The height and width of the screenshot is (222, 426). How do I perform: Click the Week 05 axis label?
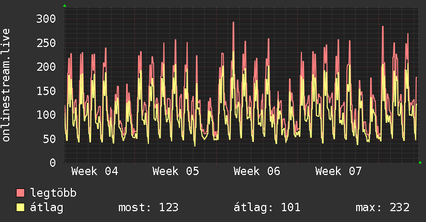click(x=176, y=171)
